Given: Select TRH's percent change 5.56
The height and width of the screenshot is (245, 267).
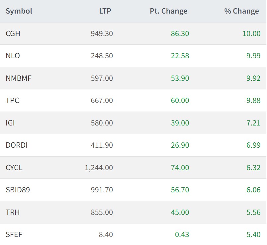Looking at the screenshot, I should point(253,212).
